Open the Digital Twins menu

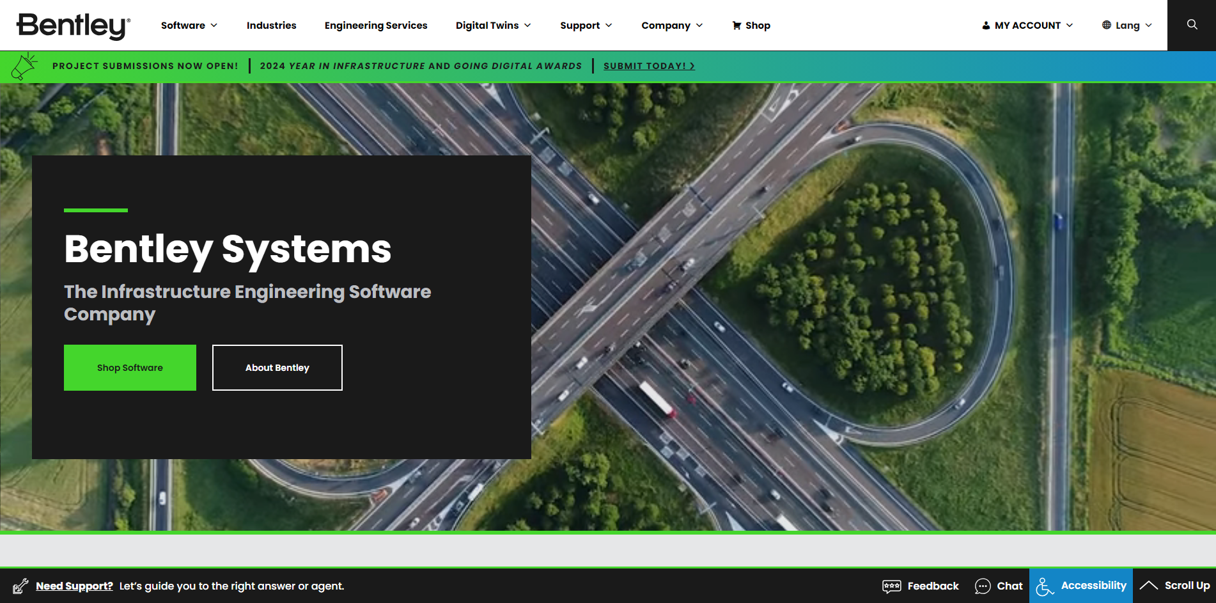click(487, 26)
